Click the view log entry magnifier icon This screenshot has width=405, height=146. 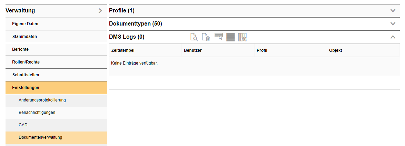[x=194, y=37]
